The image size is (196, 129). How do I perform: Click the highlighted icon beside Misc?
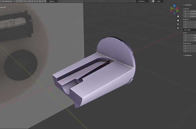tap(153, 1)
